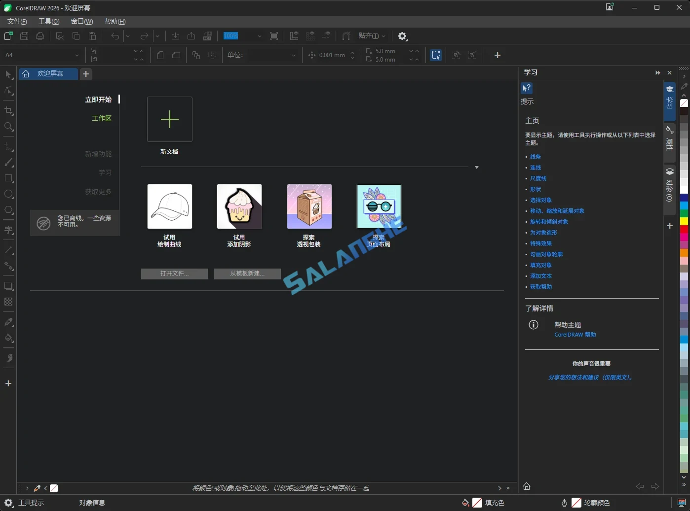The height and width of the screenshot is (511, 690).
Task: Select the Crop tool
Action: coord(8,111)
